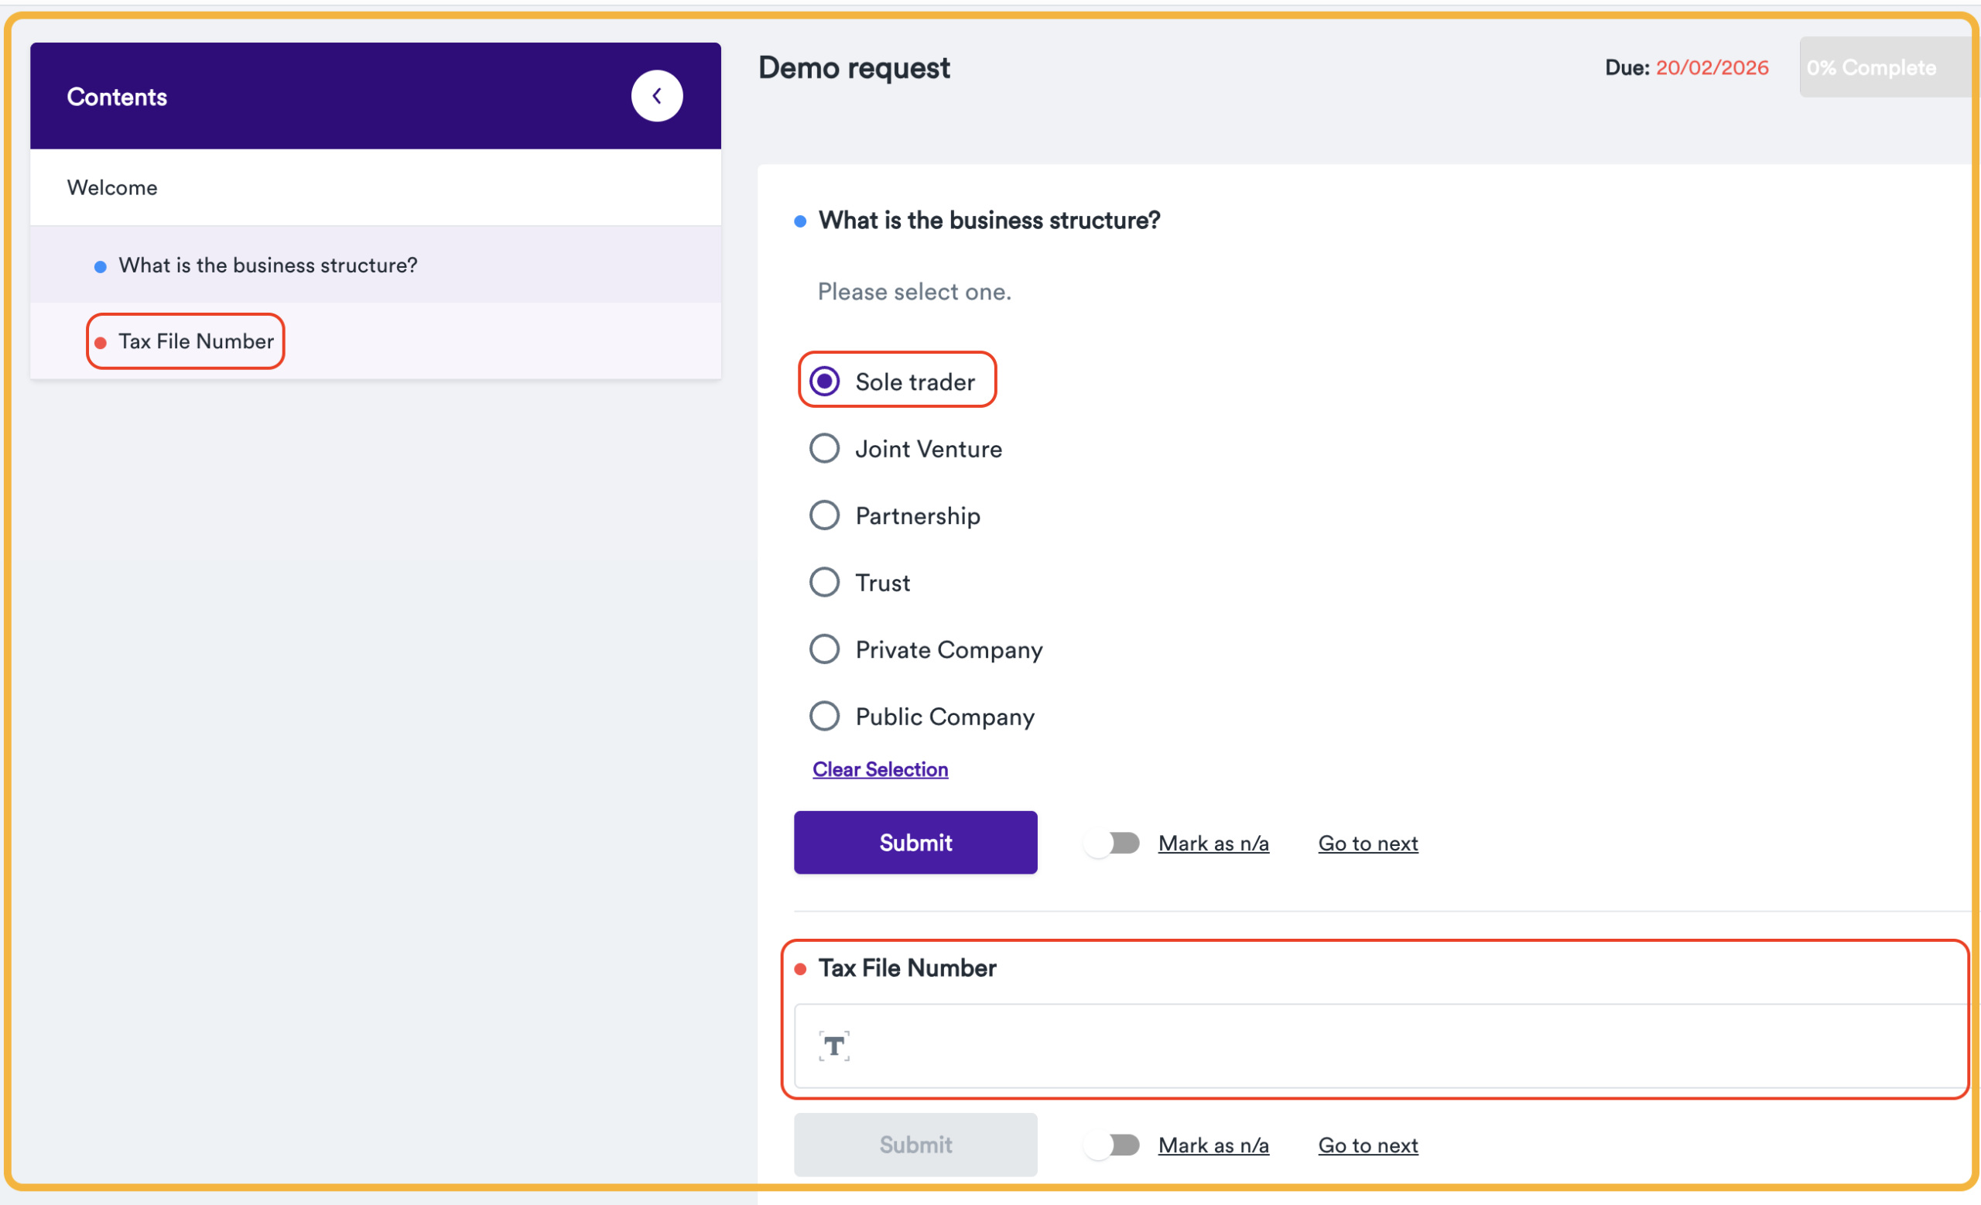Click the 0% Complete progress indicator
The image size is (1981, 1205).
[x=1883, y=67]
